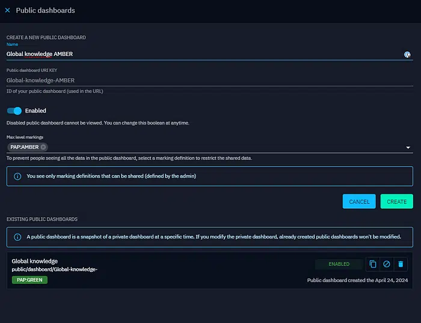The width and height of the screenshot is (421, 323).
Task: Click the Public dashboards panel title
Action: coord(45,10)
